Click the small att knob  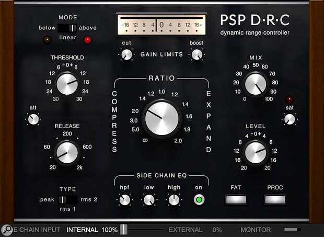33,119
